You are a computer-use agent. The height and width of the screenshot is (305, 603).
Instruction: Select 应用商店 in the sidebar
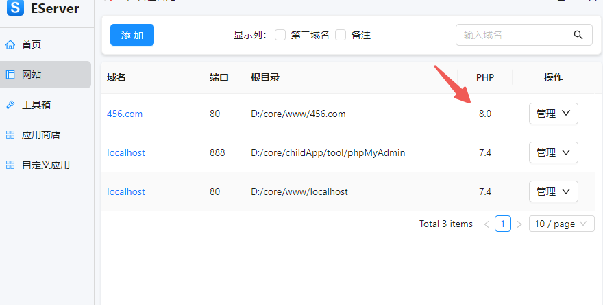click(x=41, y=135)
